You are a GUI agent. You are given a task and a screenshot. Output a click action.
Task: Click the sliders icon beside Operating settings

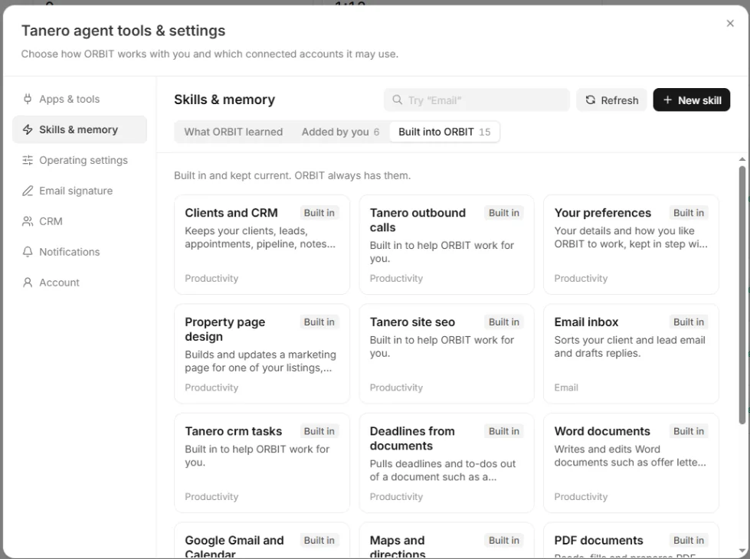click(x=28, y=160)
